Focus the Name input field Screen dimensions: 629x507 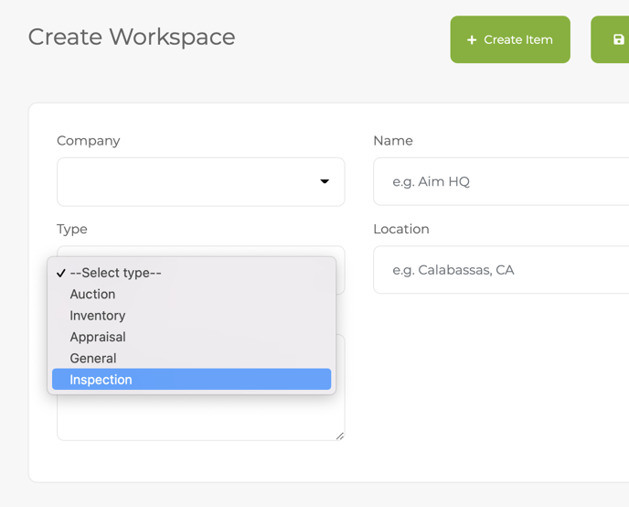click(x=501, y=181)
